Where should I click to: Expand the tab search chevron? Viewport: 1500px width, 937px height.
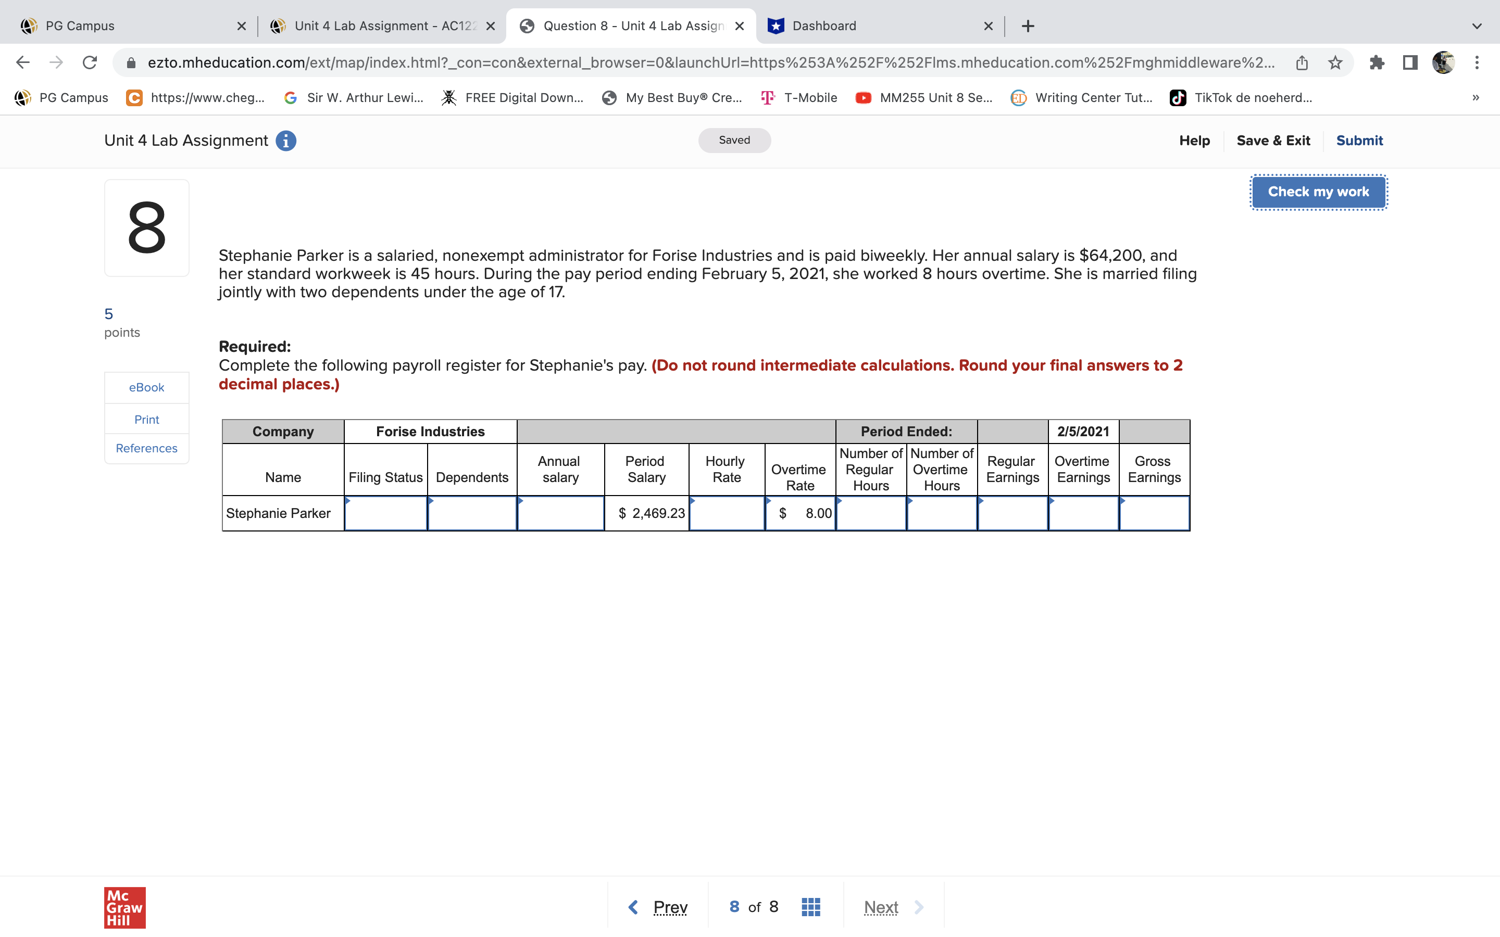pyautogui.click(x=1477, y=26)
